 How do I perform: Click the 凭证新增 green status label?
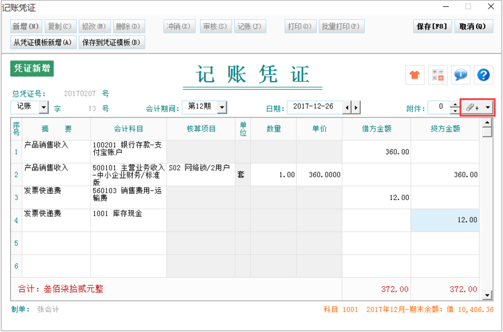(x=32, y=69)
